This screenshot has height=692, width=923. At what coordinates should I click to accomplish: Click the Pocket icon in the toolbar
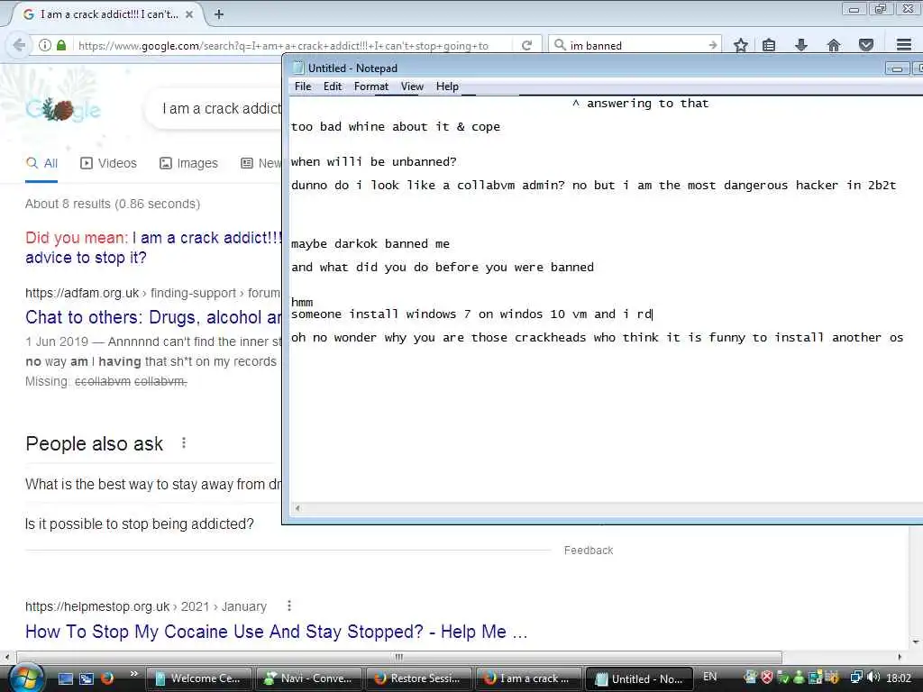(x=866, y=45)
